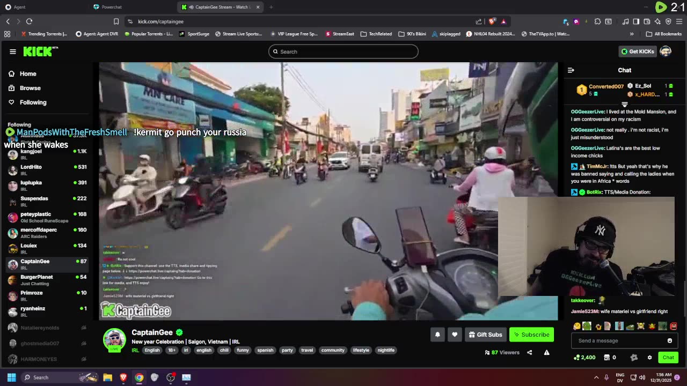Open File Explorer from taskbar
The image size is (687, 386).
107,377
